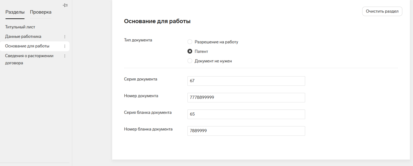Select the Разрешение на работу radio button
The width and height of the screenshot is (413, 166).
click(190, 42)
